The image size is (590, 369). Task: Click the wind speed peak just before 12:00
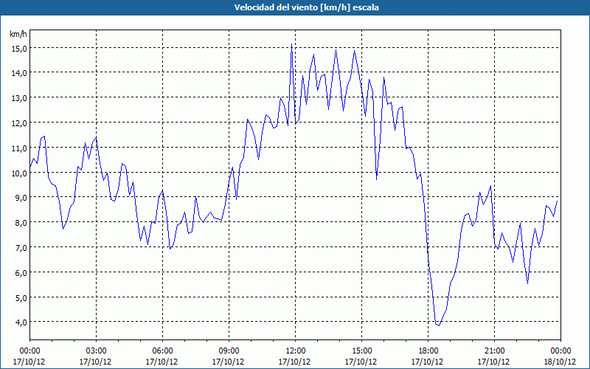tap(291, 44)
